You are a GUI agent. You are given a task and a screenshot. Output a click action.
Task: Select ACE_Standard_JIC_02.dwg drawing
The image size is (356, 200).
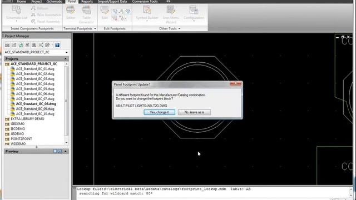[x=35, y=74]
